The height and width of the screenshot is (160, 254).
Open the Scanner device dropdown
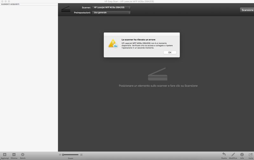point(111,7)
